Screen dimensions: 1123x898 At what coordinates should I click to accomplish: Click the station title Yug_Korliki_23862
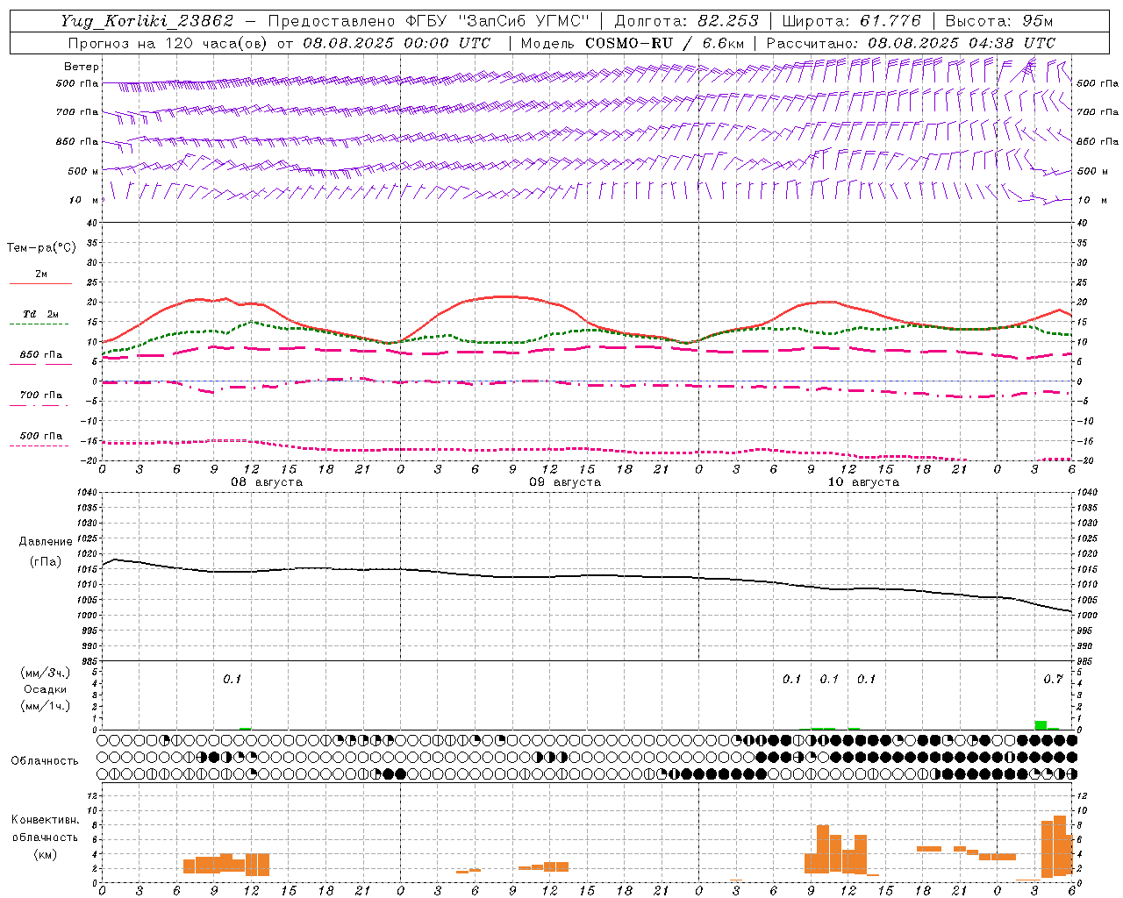point(147,21)
